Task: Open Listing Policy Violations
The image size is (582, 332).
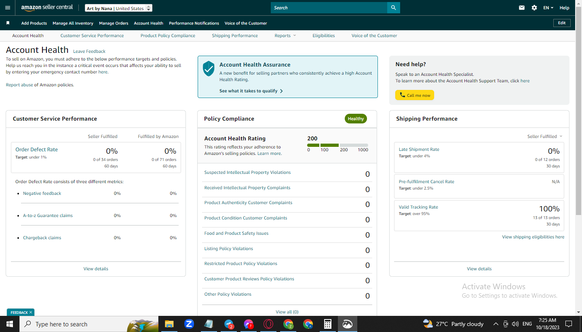Action: tap(229, 248)
